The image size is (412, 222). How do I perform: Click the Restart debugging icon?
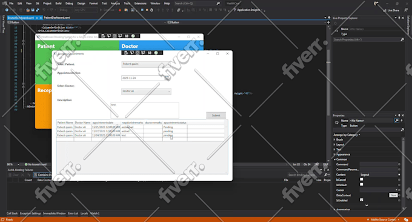tap(151, 10)
